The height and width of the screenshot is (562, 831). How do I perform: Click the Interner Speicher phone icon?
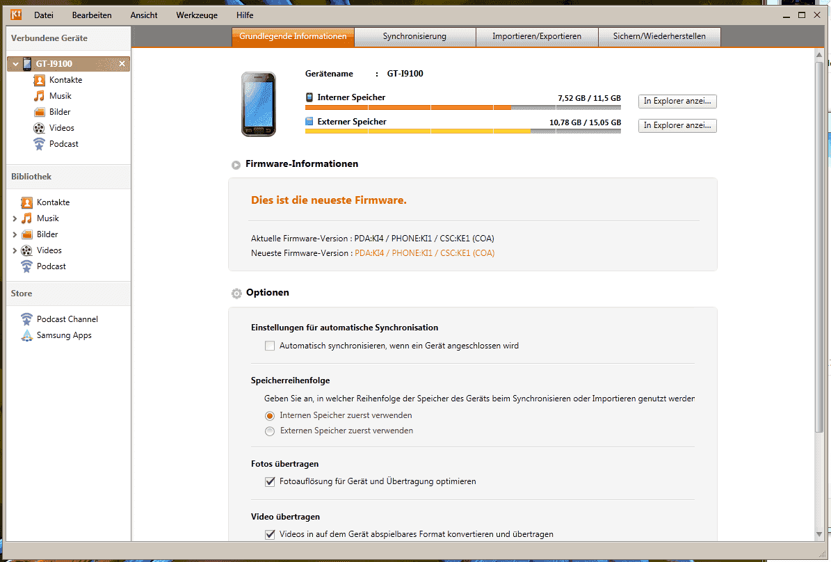[309, 97]
